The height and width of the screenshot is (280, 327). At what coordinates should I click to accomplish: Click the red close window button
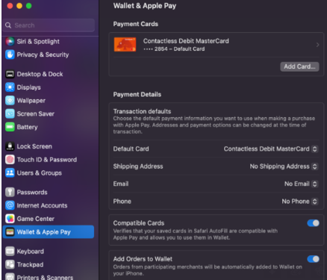coord(10,6)
